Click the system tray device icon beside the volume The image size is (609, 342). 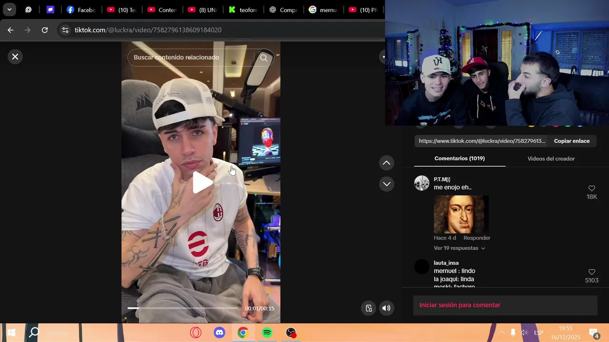click(x=513, y=332)
